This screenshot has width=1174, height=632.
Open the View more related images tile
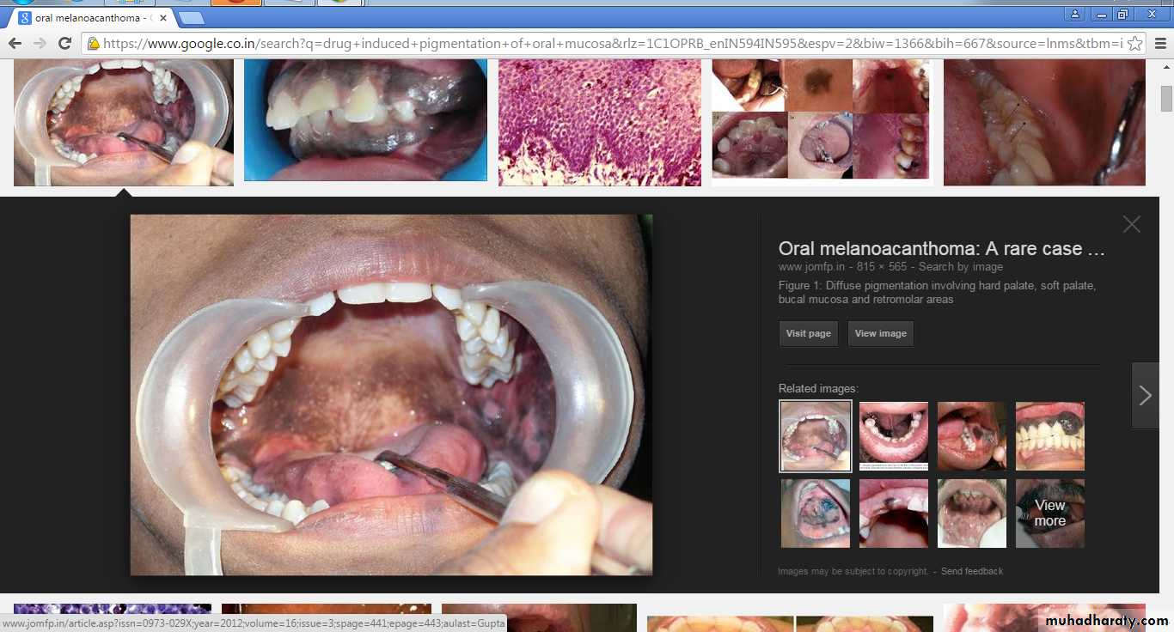(x=1049, y=513)
